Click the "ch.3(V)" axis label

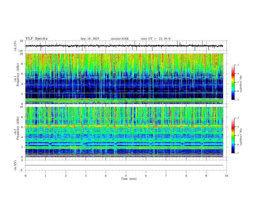point(15,165)
